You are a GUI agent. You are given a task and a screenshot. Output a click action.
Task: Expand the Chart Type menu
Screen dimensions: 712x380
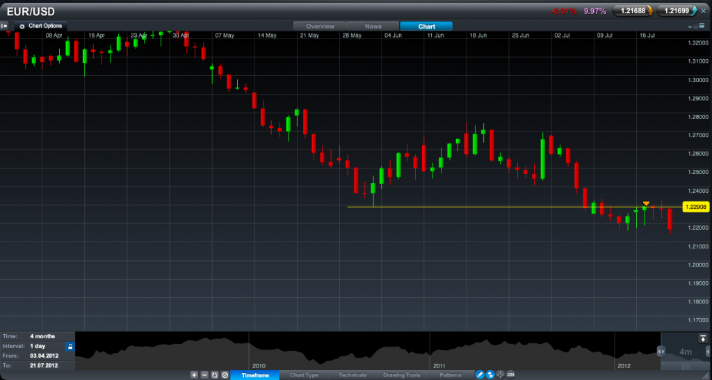pos(302,375)
